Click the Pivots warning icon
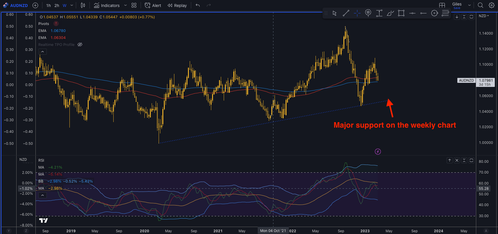 [56, 24]
